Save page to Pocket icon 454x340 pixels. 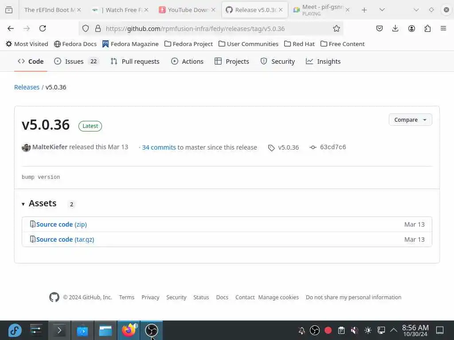380,28
